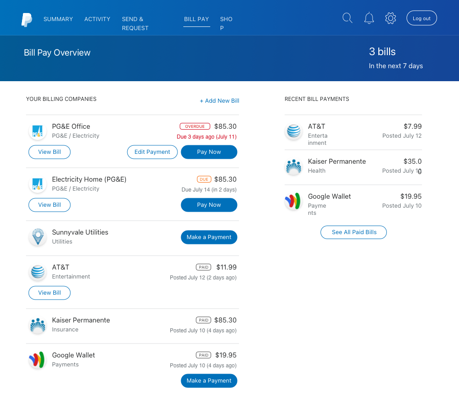View Bill for Electricity Home (PG&E)
459x418 pixels.
(49, 205)
